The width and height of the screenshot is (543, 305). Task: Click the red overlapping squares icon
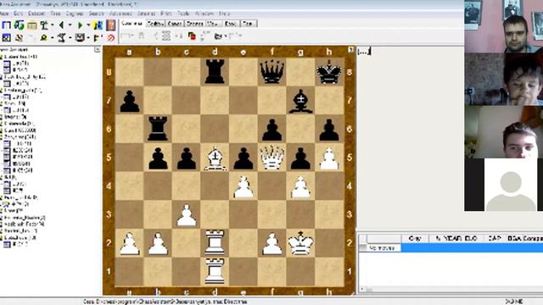(x=192, y=36)
